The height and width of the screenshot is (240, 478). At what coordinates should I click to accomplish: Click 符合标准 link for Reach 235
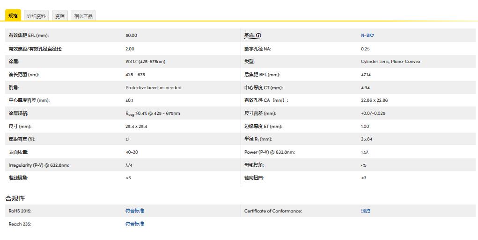[135, 224]
